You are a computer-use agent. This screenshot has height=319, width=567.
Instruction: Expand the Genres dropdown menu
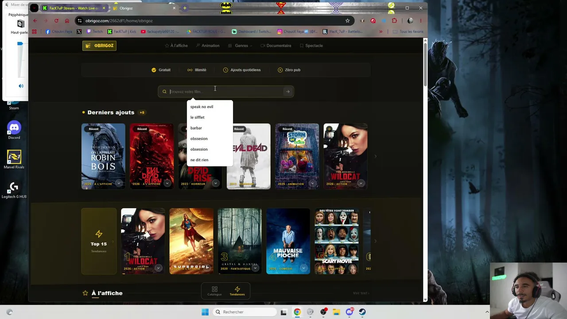(241, 46)
